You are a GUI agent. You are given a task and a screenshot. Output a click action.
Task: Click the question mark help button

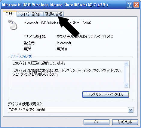[129, 5]
